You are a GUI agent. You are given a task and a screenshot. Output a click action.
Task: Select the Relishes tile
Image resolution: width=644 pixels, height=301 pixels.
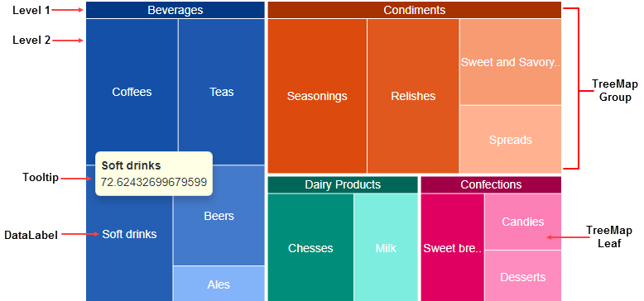(413, 96)
